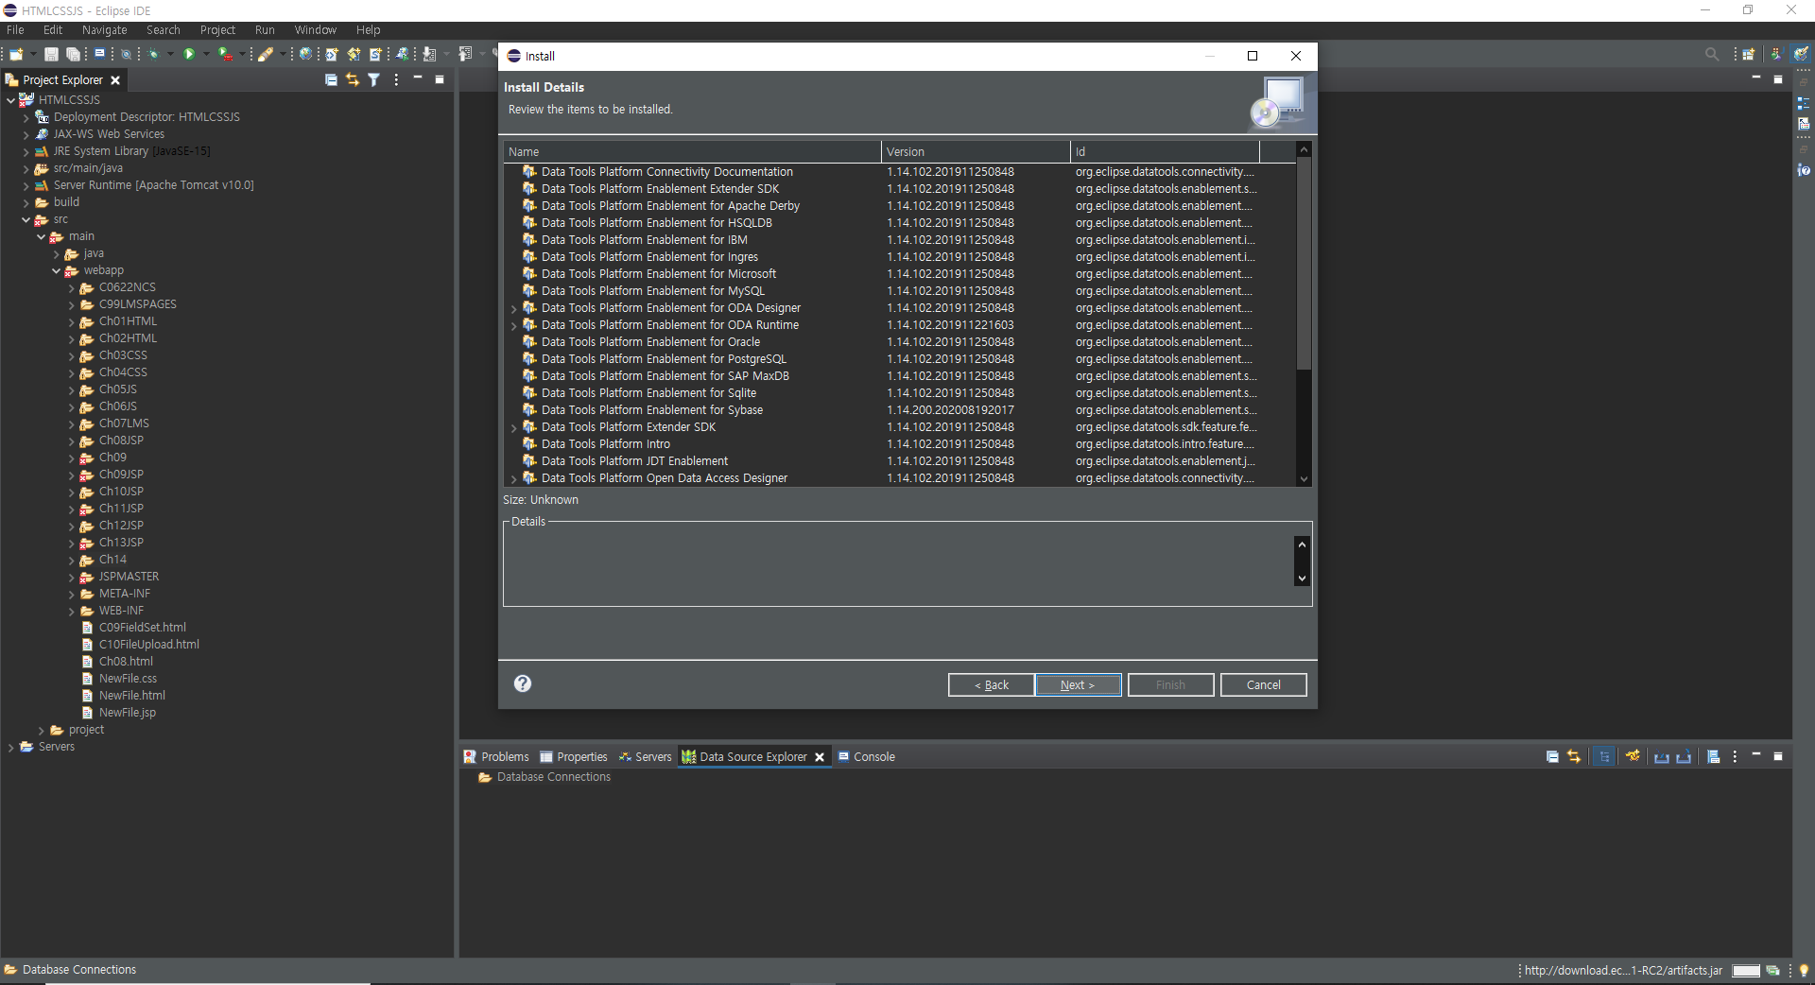Sort the install list by the Name column

pyautogui.click(x=692, y=151)
